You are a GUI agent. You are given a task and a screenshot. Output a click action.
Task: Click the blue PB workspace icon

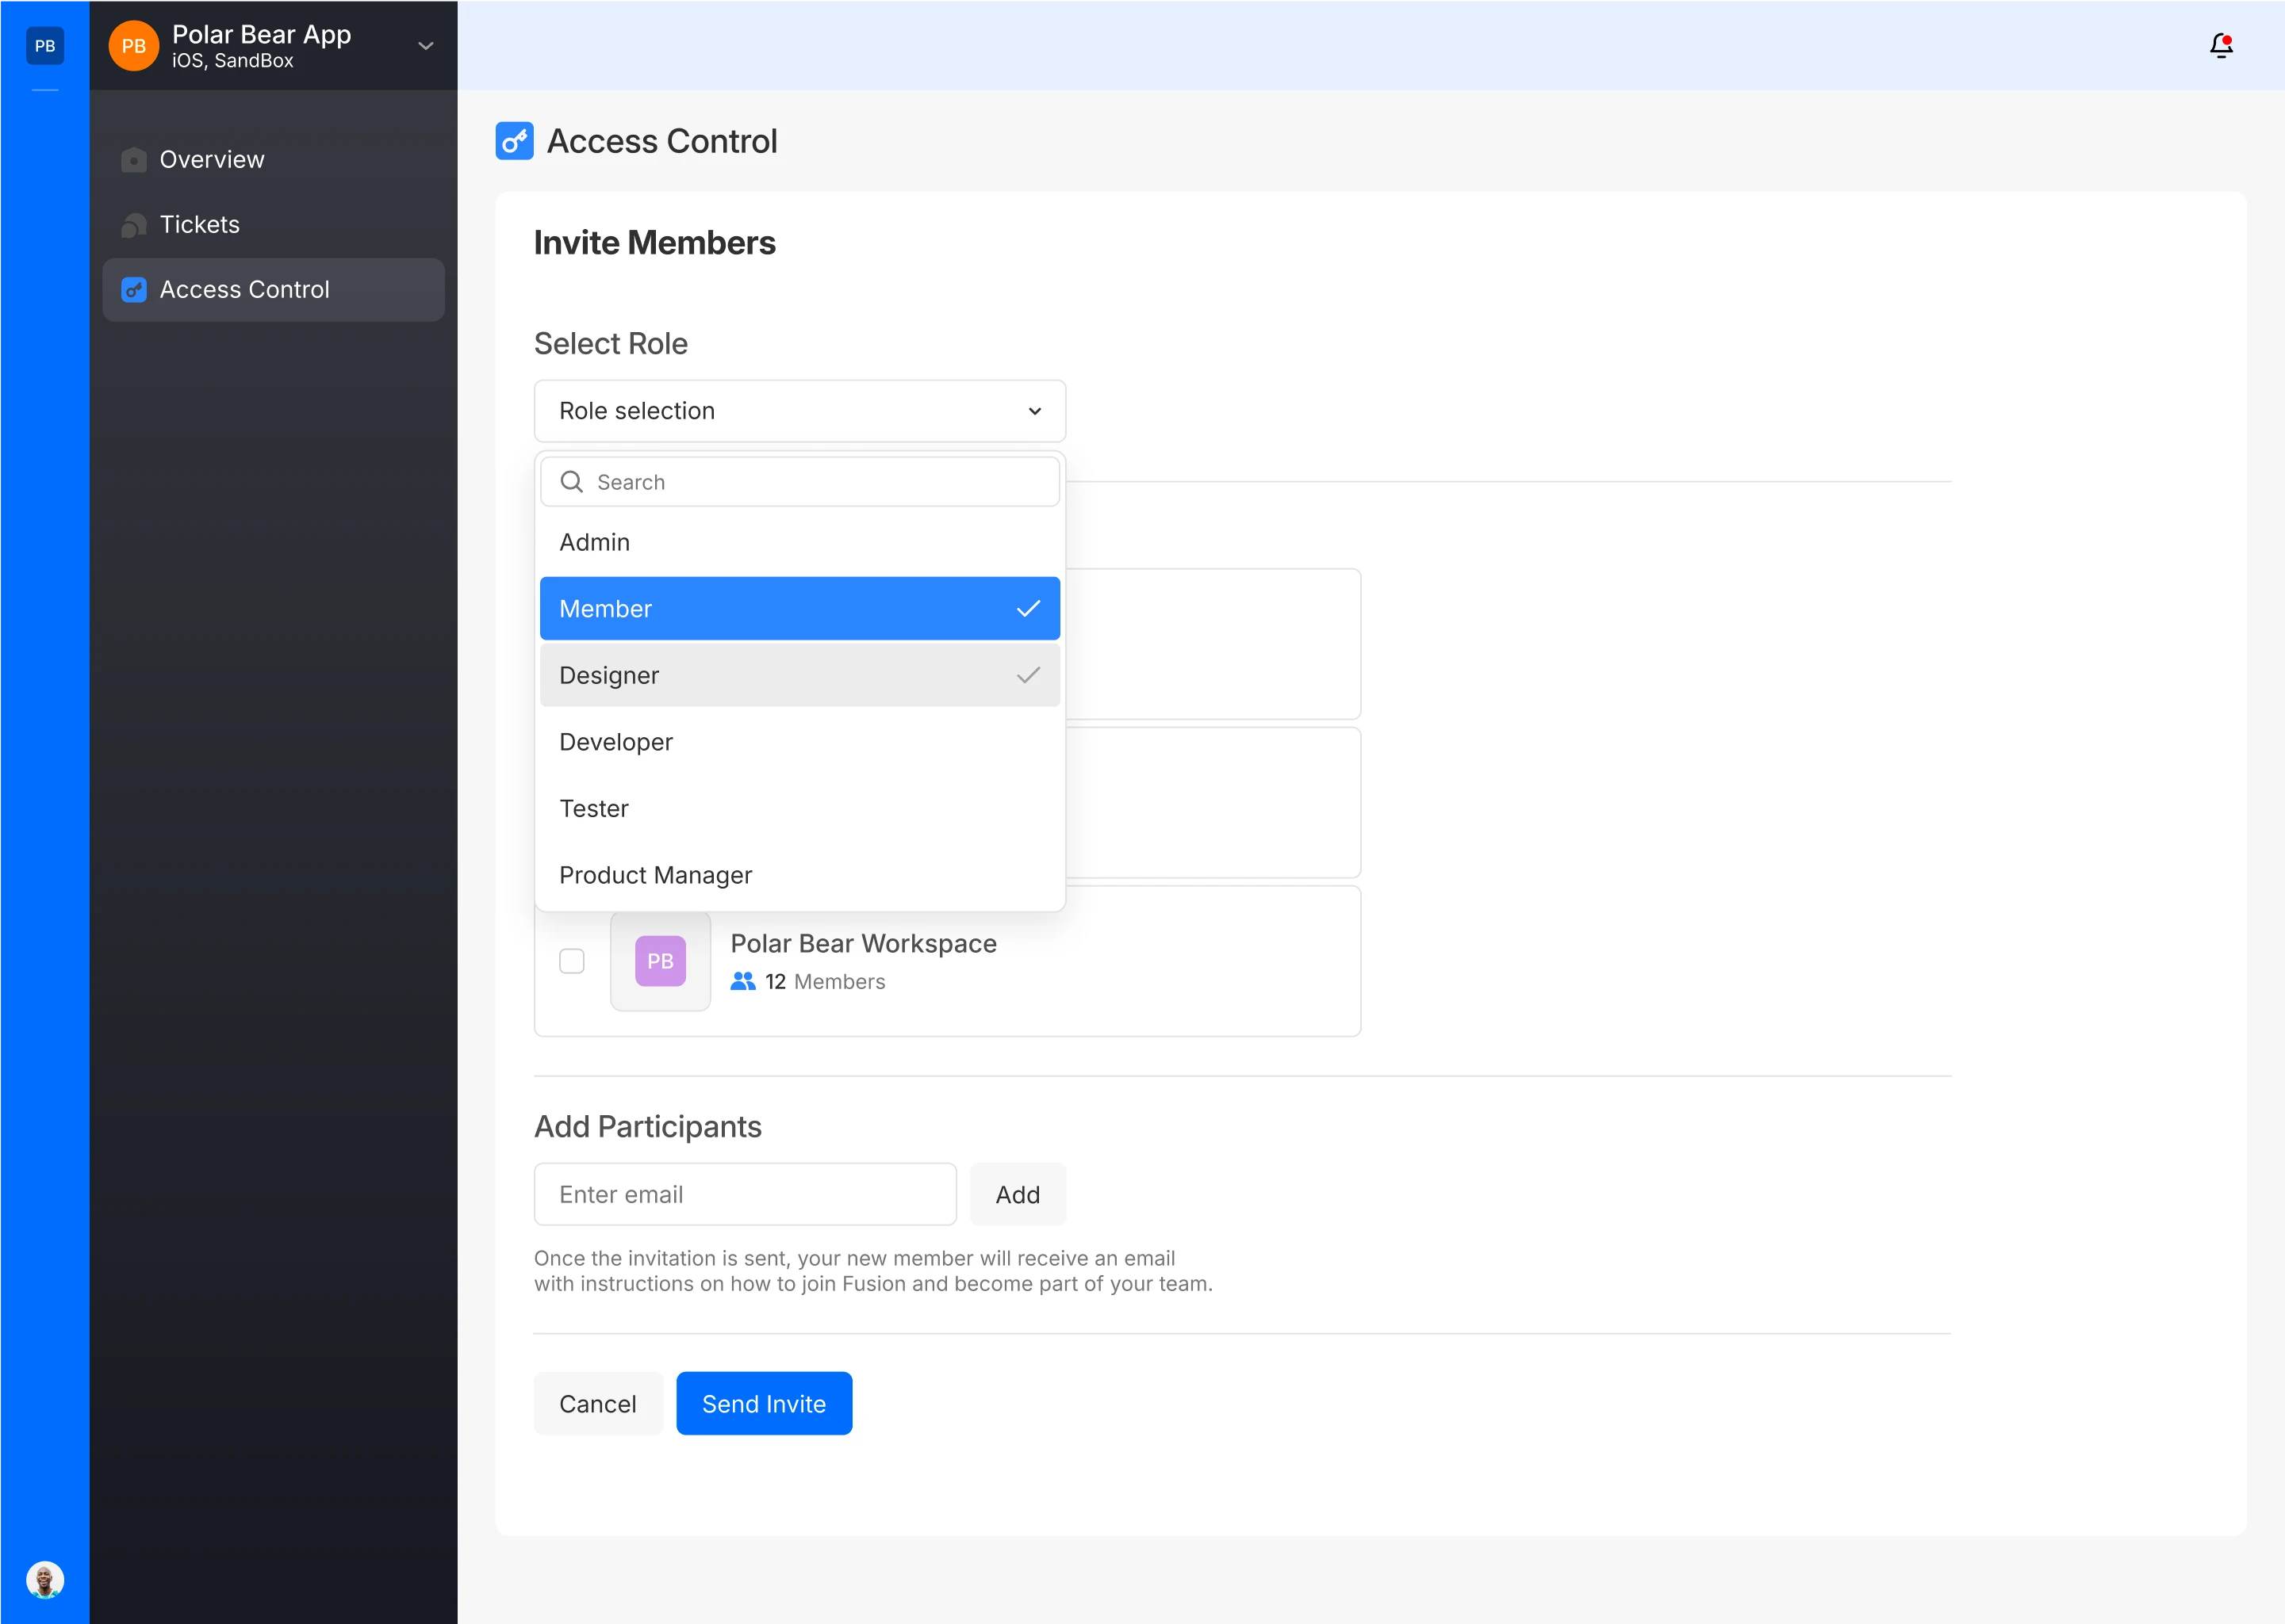45,45
